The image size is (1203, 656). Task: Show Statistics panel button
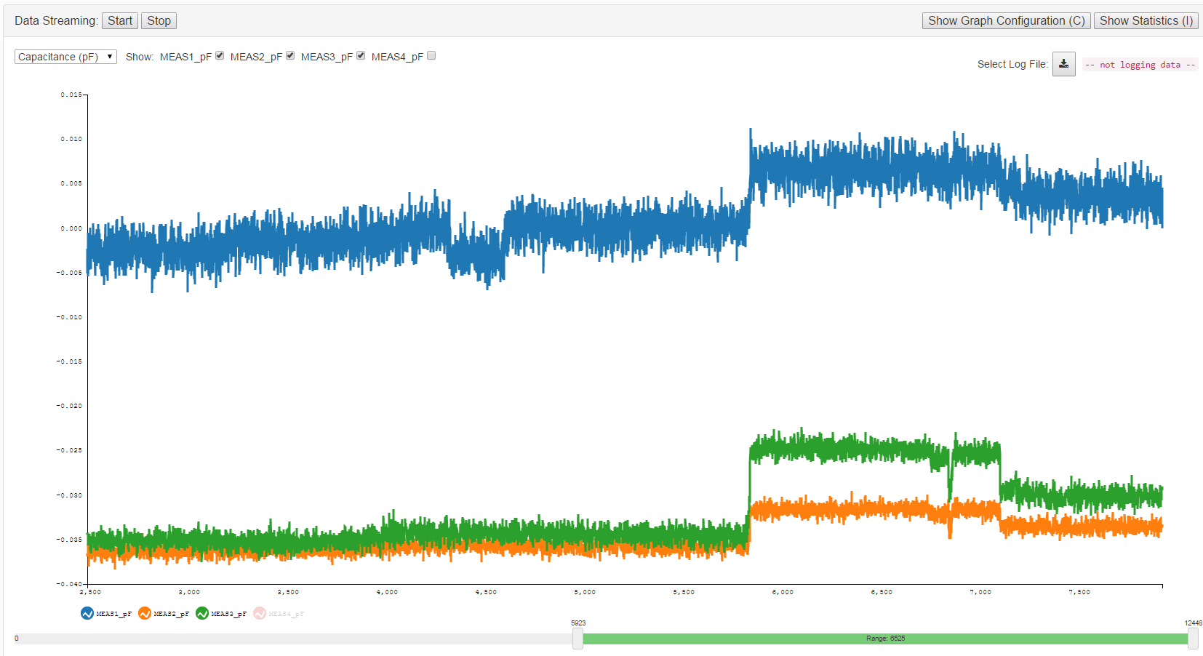[1146, 20]
